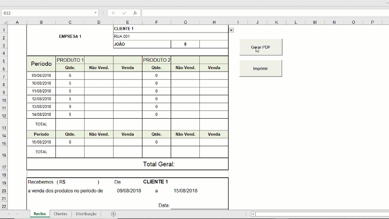Image resolution: width=389 pixels, height=219 pixels.
Task: Click inside the formula bar field
Action: pyautogui.click(x=265, y=13)
